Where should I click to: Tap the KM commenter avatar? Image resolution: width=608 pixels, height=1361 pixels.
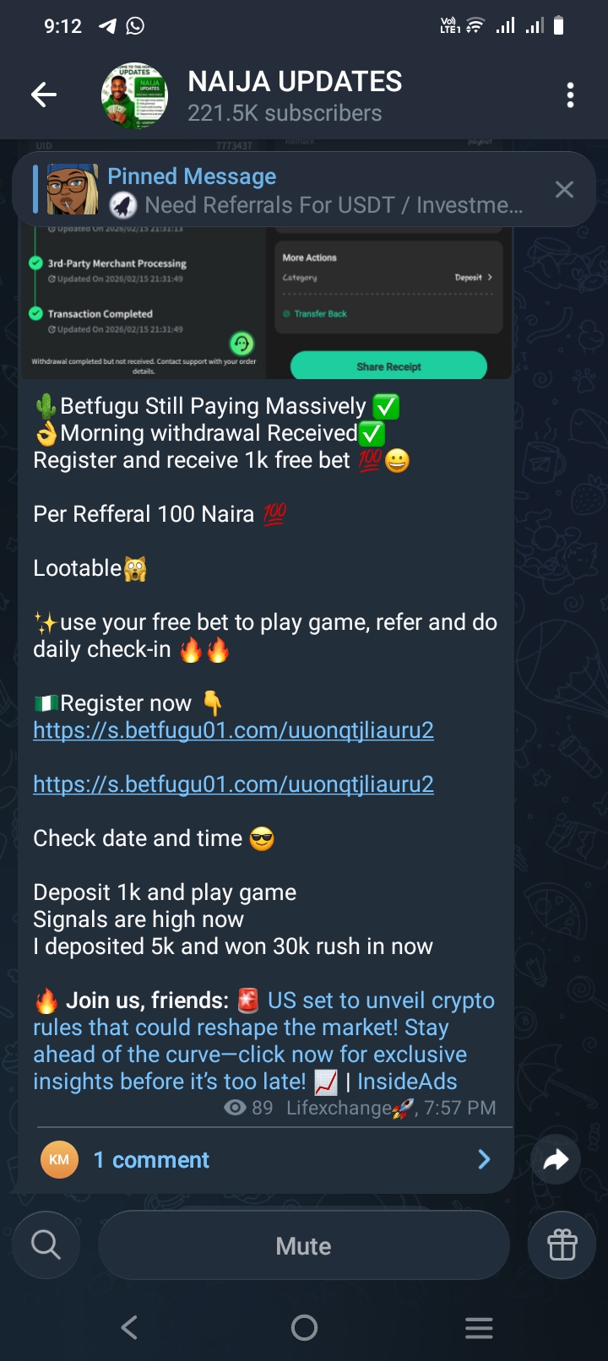coord(59,1160)
